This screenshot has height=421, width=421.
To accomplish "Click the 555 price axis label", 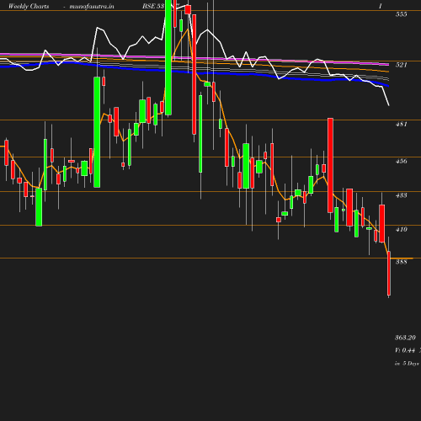I will click(x=401, y=14).
